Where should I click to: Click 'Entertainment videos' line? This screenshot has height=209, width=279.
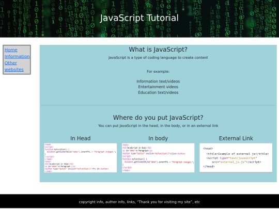[158, 87]
